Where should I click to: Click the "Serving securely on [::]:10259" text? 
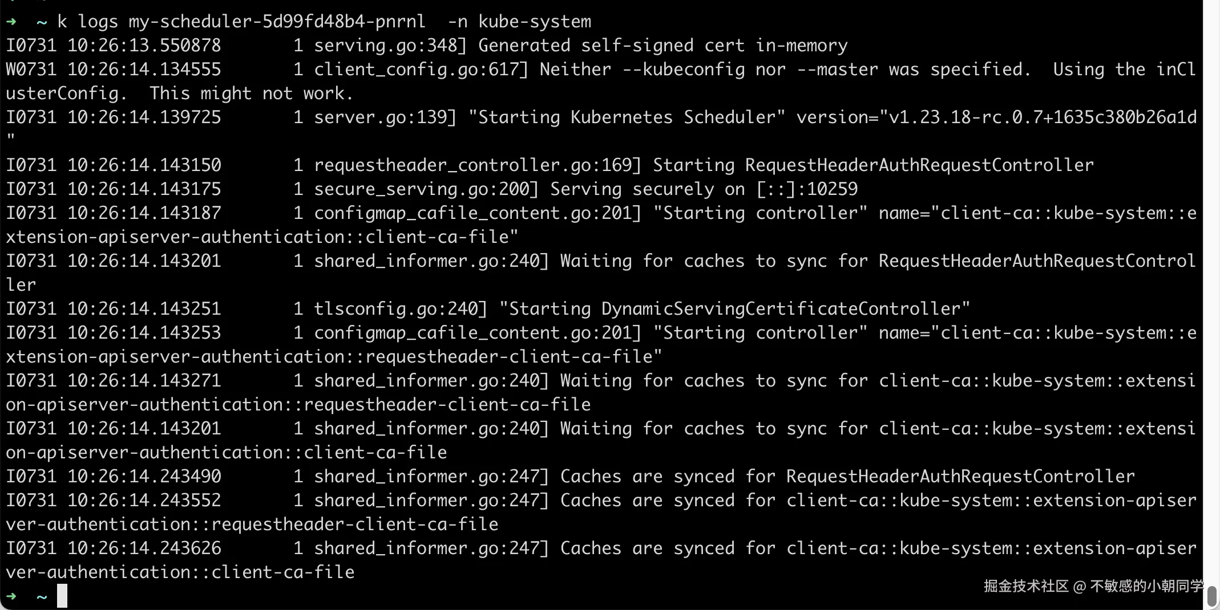tap(704, 189)
